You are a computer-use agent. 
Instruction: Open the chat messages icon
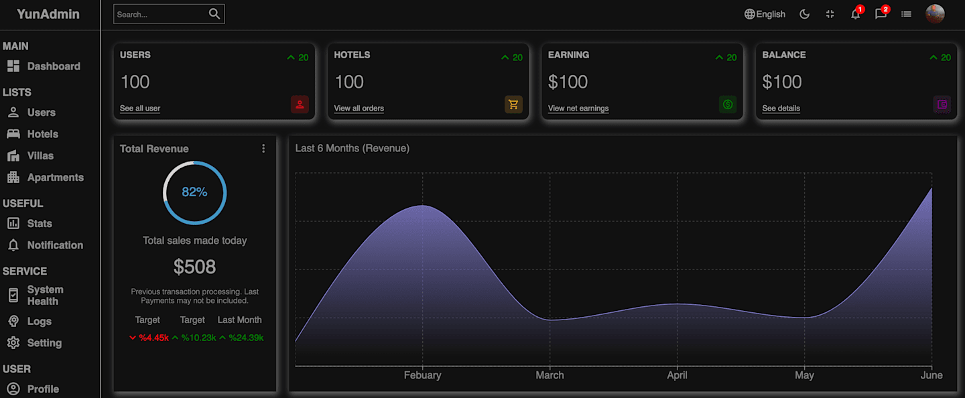881,14
